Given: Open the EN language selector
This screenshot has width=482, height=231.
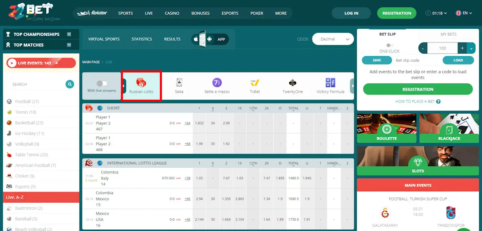Looking at the screenshot, I should [x=464, y=12].
